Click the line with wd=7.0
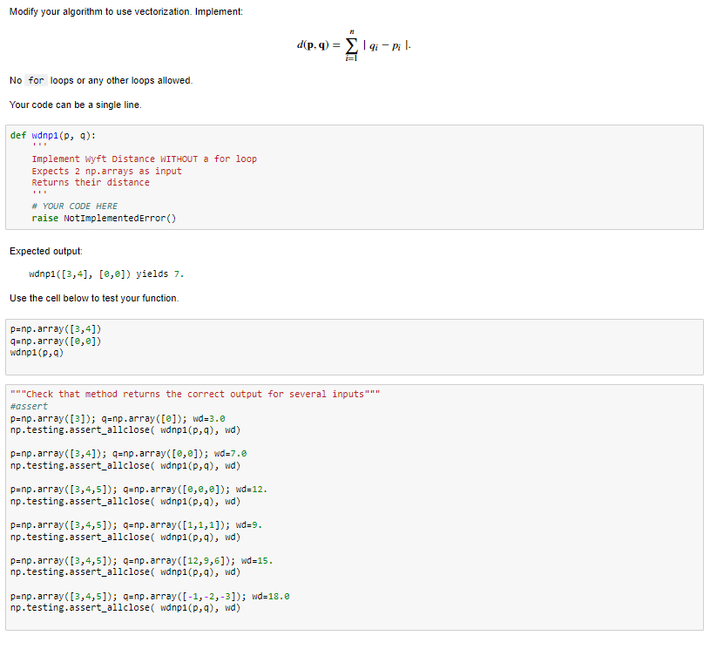717x649 pixels. click(128, 454)
